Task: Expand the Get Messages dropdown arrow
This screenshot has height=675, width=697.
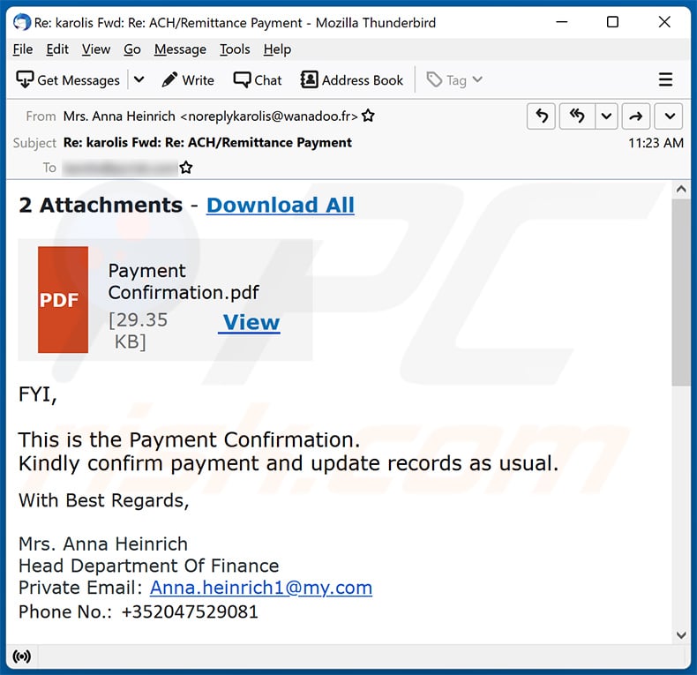Action: click(139, 80)
